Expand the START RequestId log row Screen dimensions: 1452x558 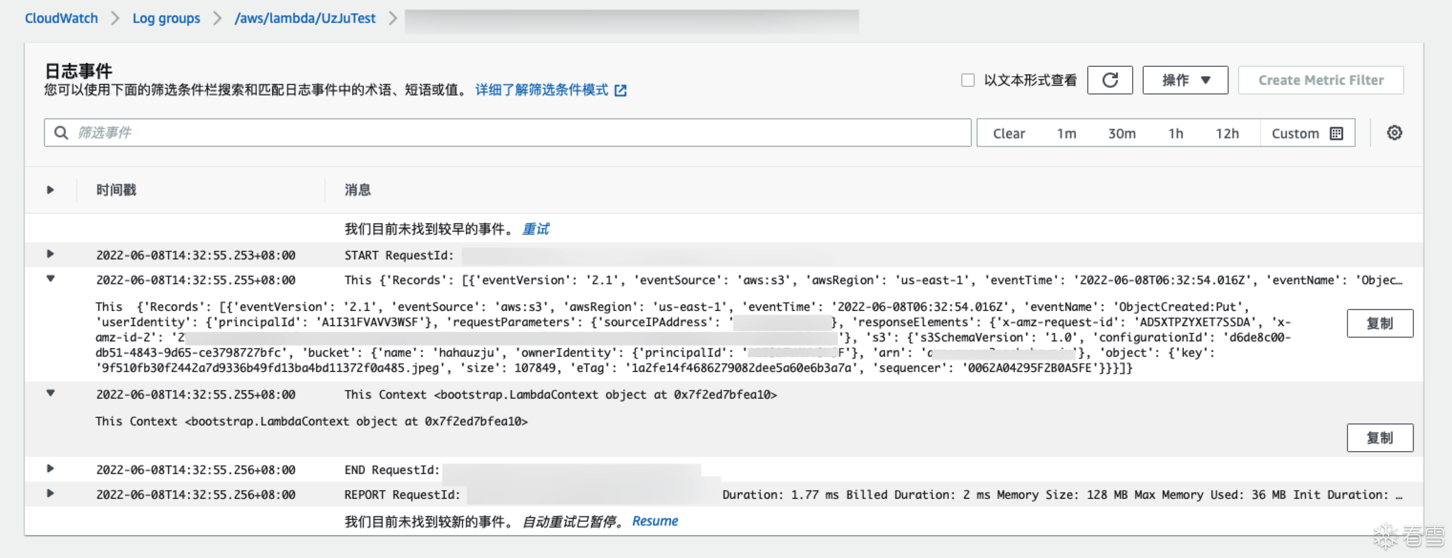point(50,254)
